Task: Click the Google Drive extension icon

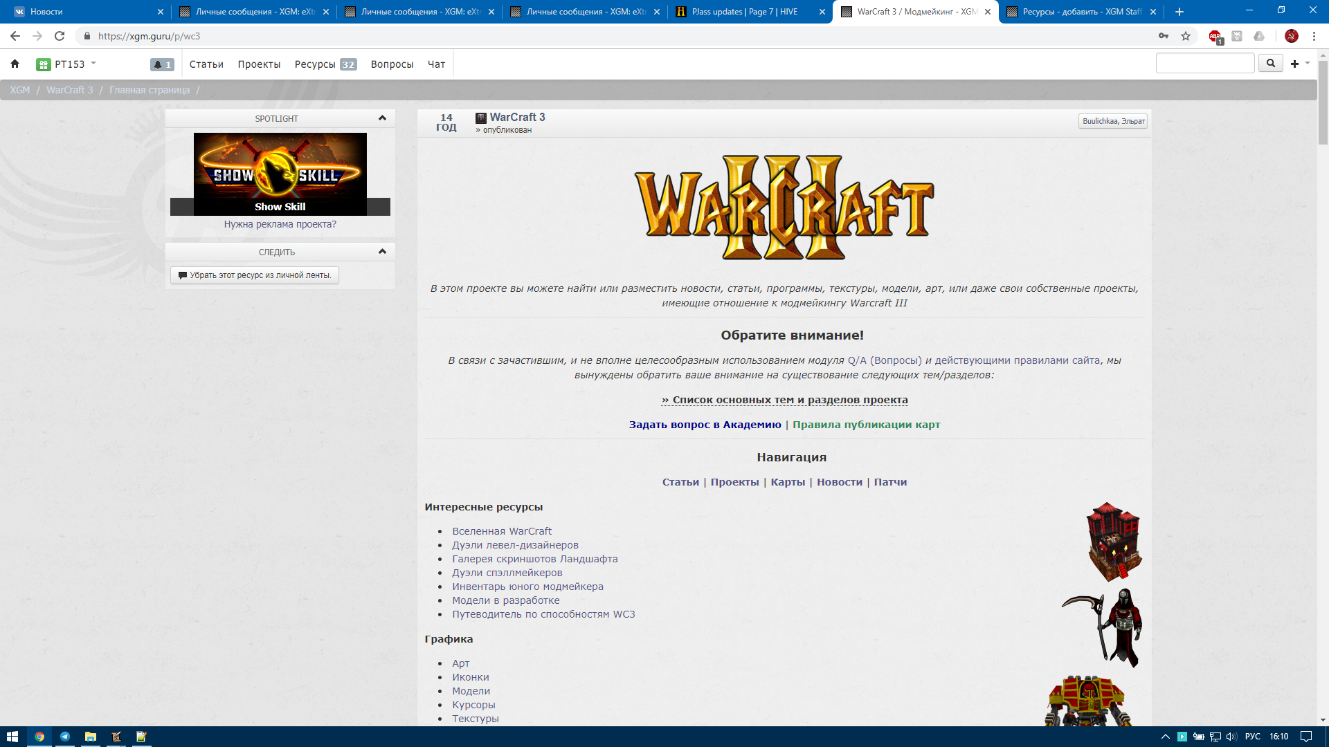Action: pyautogui.click(x=1259, y=37)
